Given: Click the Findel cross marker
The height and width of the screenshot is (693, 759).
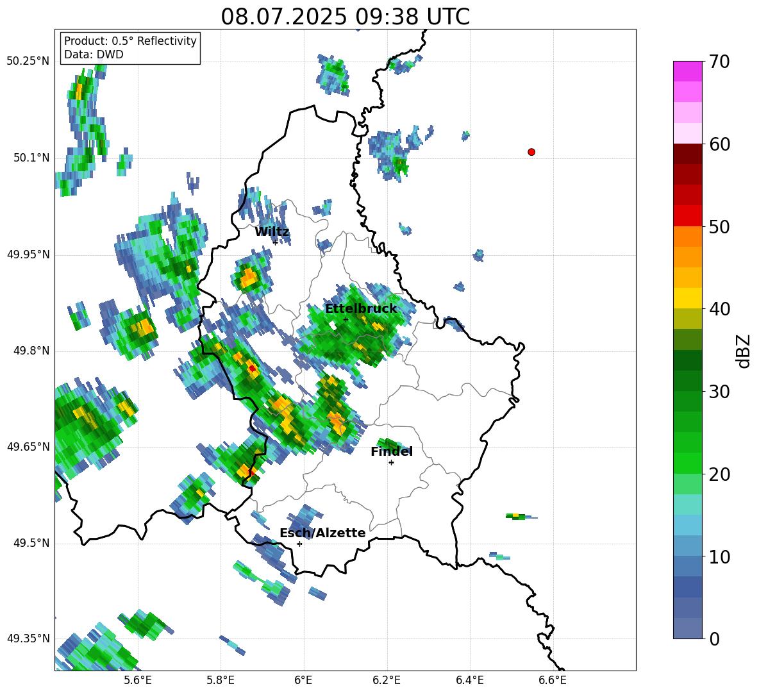Looking at the screenshot, I should tap(391, 463).
